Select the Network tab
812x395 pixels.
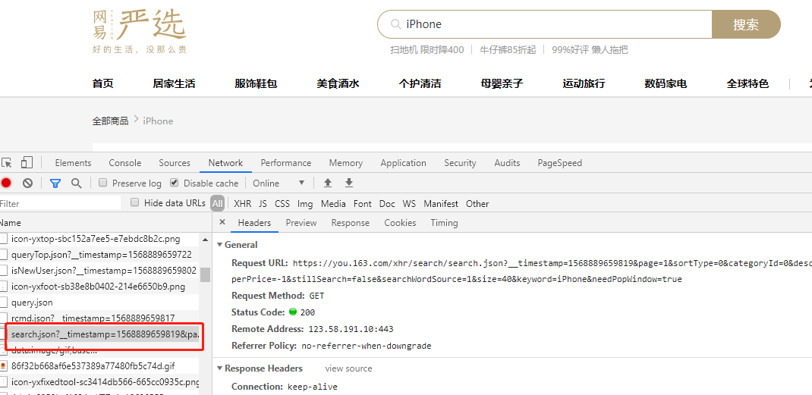click(226, 163)
